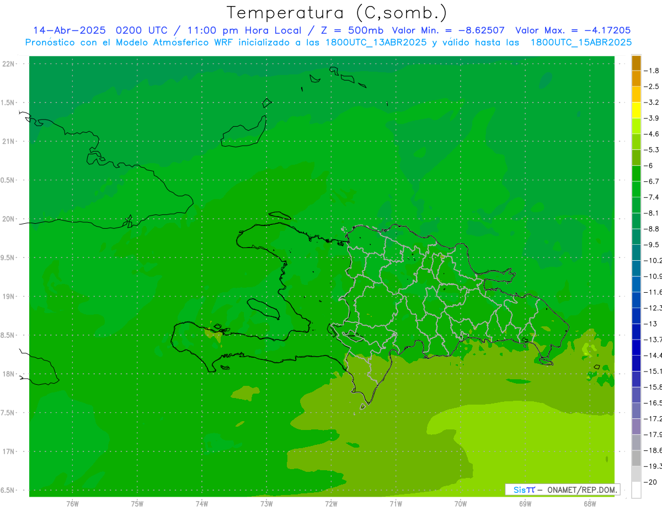
Task: Click the "Valor Max. = -4.17205" value
Action: point(573,31)
